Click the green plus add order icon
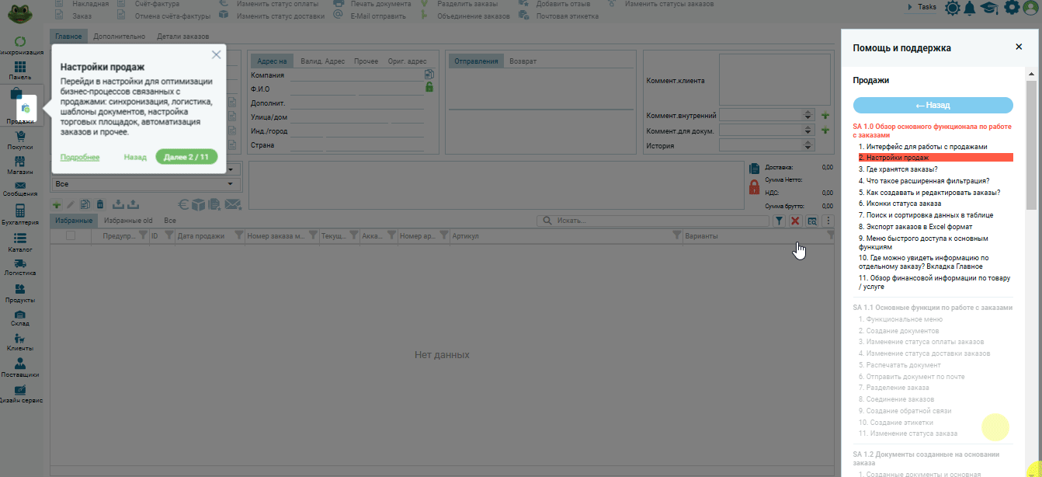1042x477 pixels. coord(57,204)
